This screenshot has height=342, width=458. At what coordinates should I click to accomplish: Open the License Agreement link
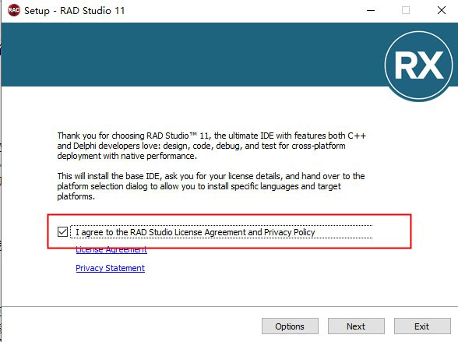tap(111, 251)
